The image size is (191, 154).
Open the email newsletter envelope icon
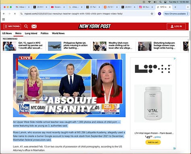(34, 26)
